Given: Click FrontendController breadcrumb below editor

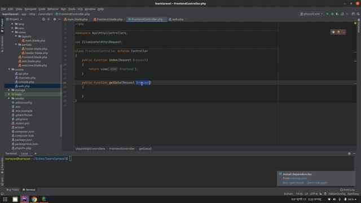Looking at the screenshot, I should (122, 149).
